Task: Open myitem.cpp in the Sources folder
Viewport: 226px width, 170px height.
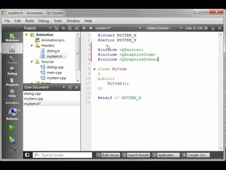Action: pos(56,78)
